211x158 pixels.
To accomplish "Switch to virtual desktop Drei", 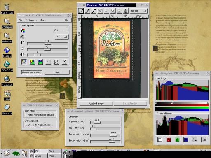I will [54, 151].
